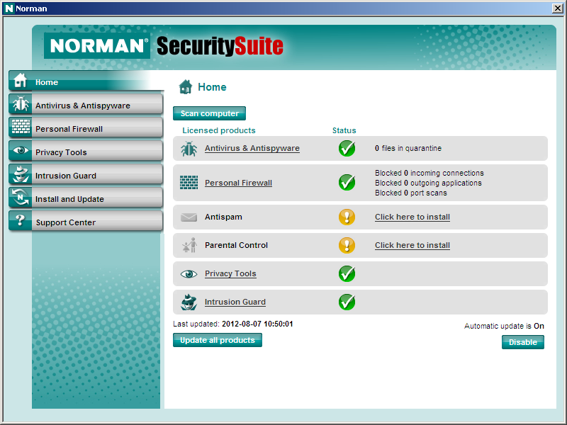This screenshot has width=567, height=425.
Task: Click the eye icon for Privacy Tools sidebar
Action: pos(21,152)
